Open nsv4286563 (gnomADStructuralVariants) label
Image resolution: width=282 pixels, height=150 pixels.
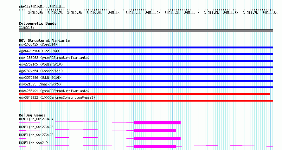click(54, 58)
